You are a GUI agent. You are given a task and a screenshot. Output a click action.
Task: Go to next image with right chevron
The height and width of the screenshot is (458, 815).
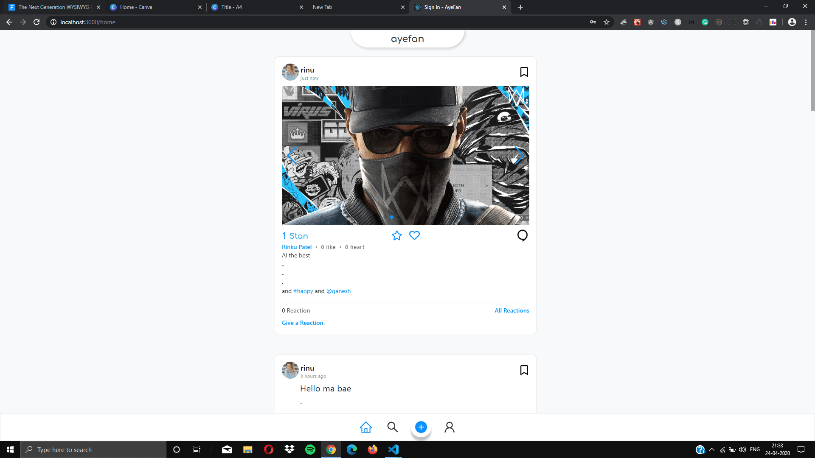pos(519,156)
